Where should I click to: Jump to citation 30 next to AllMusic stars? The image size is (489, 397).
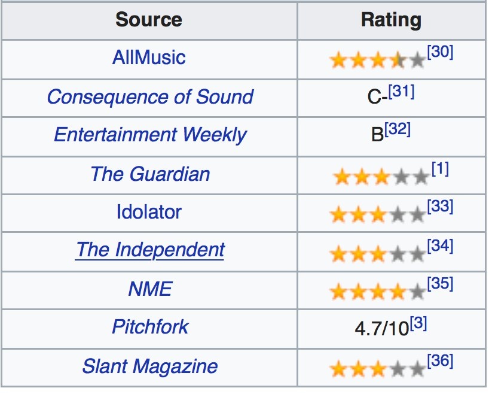click(441, 53)
